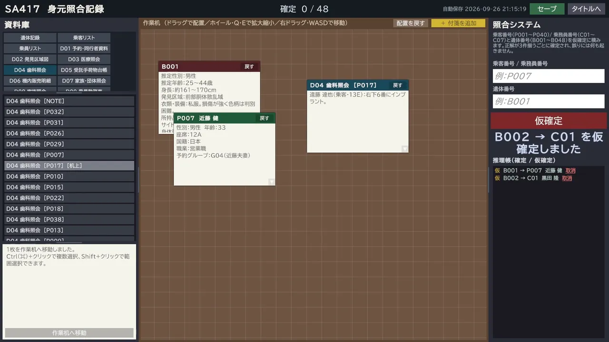Viewport: 609px width, 342px height.
Task: Click the resize handle on D04 P017 card
Action: tap(404, 149)
